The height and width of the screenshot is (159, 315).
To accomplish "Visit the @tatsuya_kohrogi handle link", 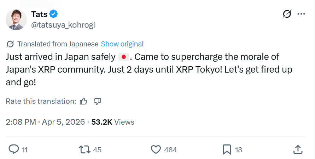I will pyautogui.click(x=63, y=25).
